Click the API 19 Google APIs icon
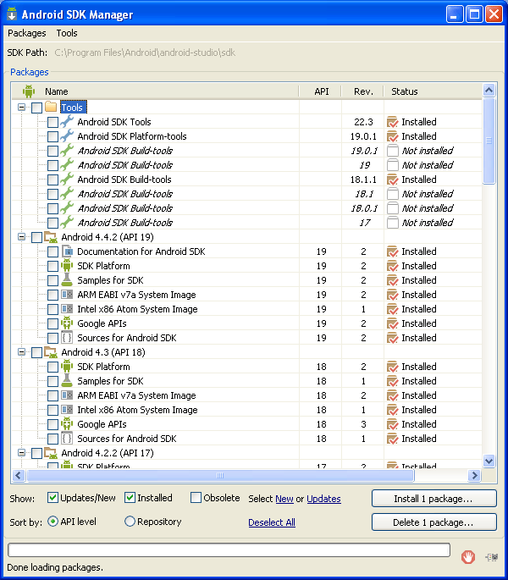 coord(67,323)
